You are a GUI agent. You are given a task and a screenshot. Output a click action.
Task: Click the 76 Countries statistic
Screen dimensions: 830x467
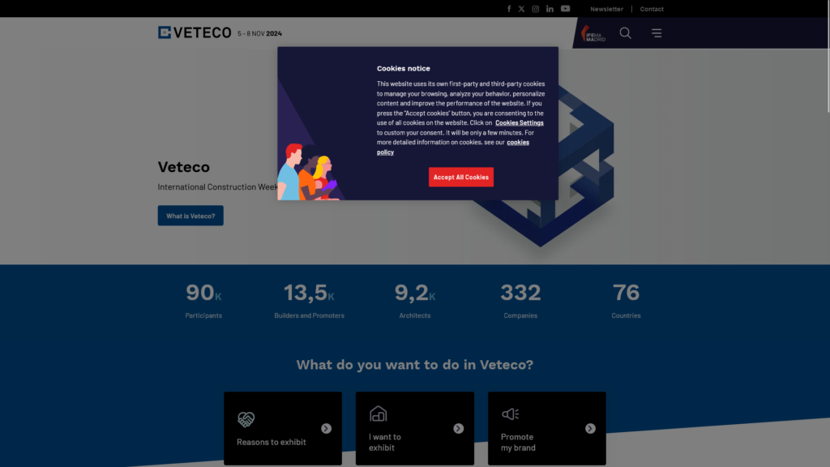pos(627,300)
